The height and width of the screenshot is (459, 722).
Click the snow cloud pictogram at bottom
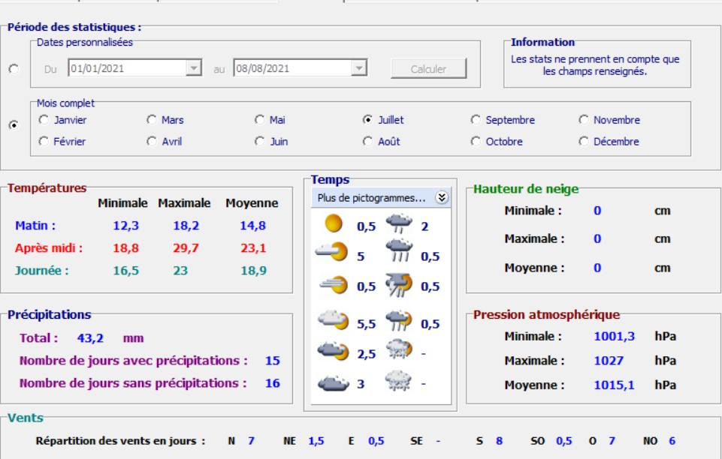pos(398,381)
